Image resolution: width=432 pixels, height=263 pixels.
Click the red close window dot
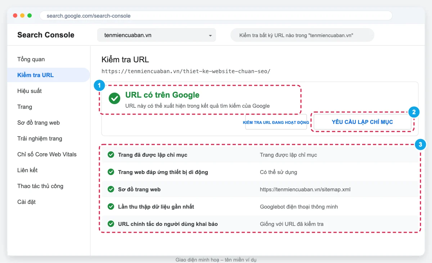(15, 15)
